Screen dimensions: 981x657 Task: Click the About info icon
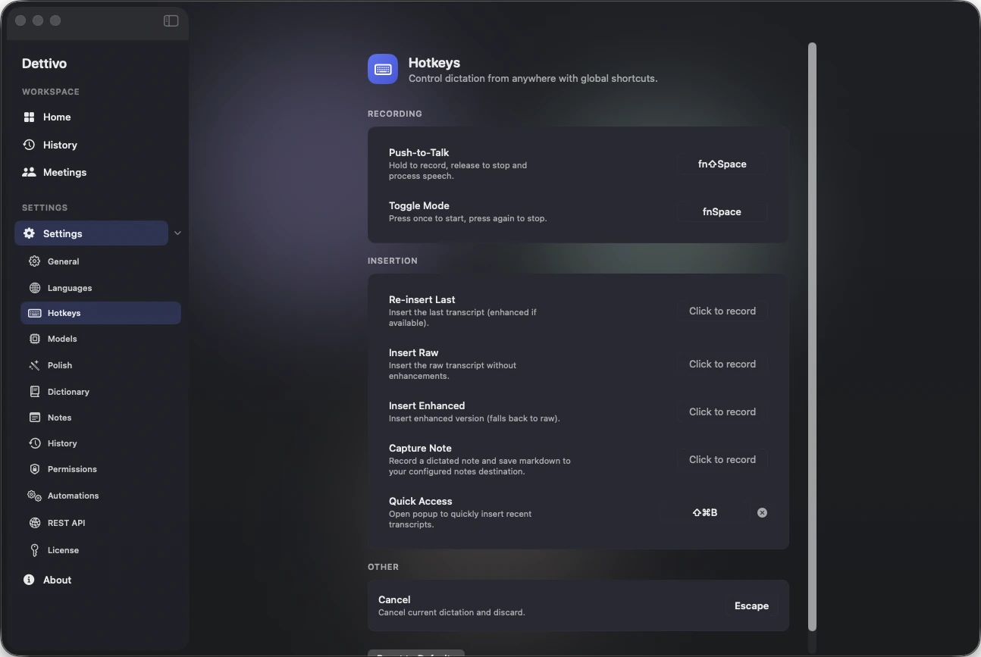click(x=29, y=580)
